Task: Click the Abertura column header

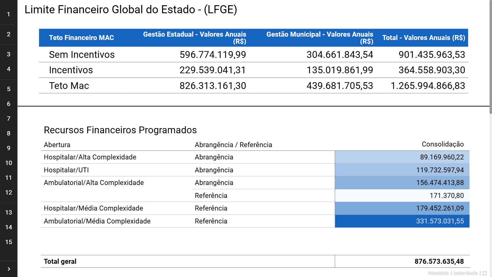Action: tap(57, 145)
